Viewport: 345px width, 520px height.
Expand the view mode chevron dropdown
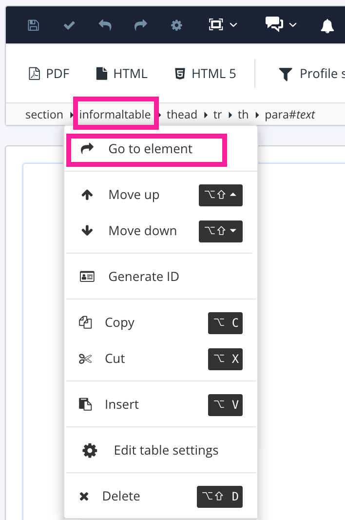[x=233, y=26]
